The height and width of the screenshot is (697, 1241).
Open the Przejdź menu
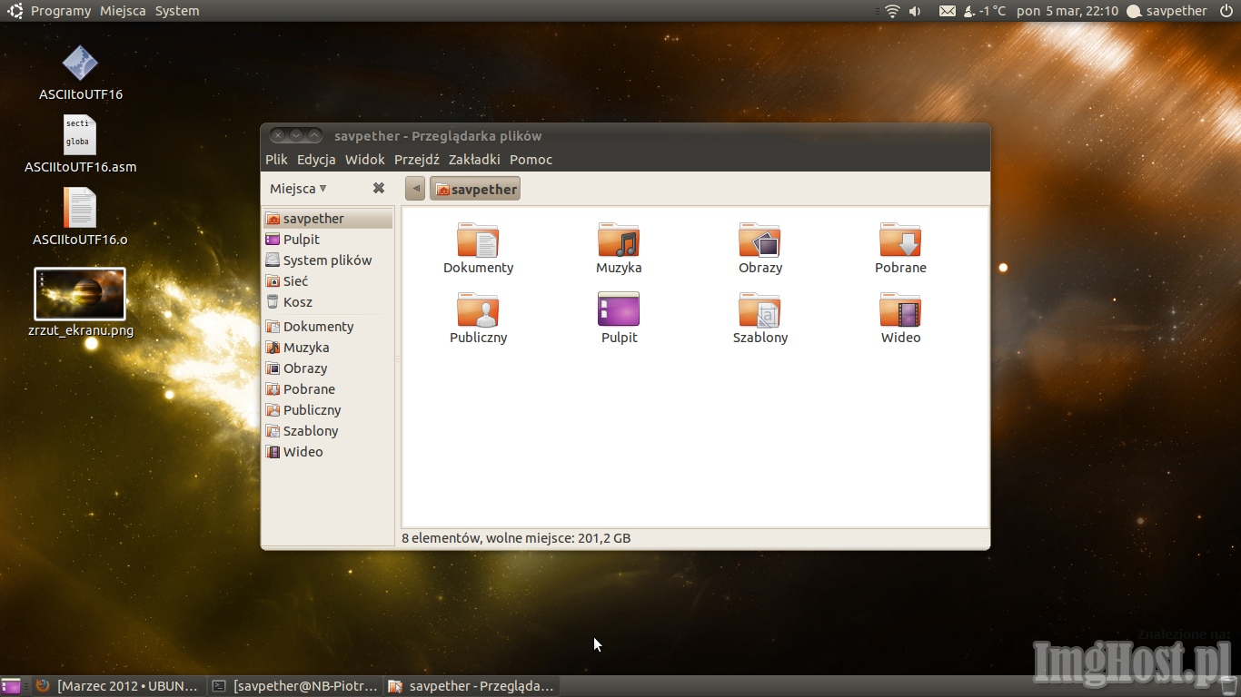(417, 160)
